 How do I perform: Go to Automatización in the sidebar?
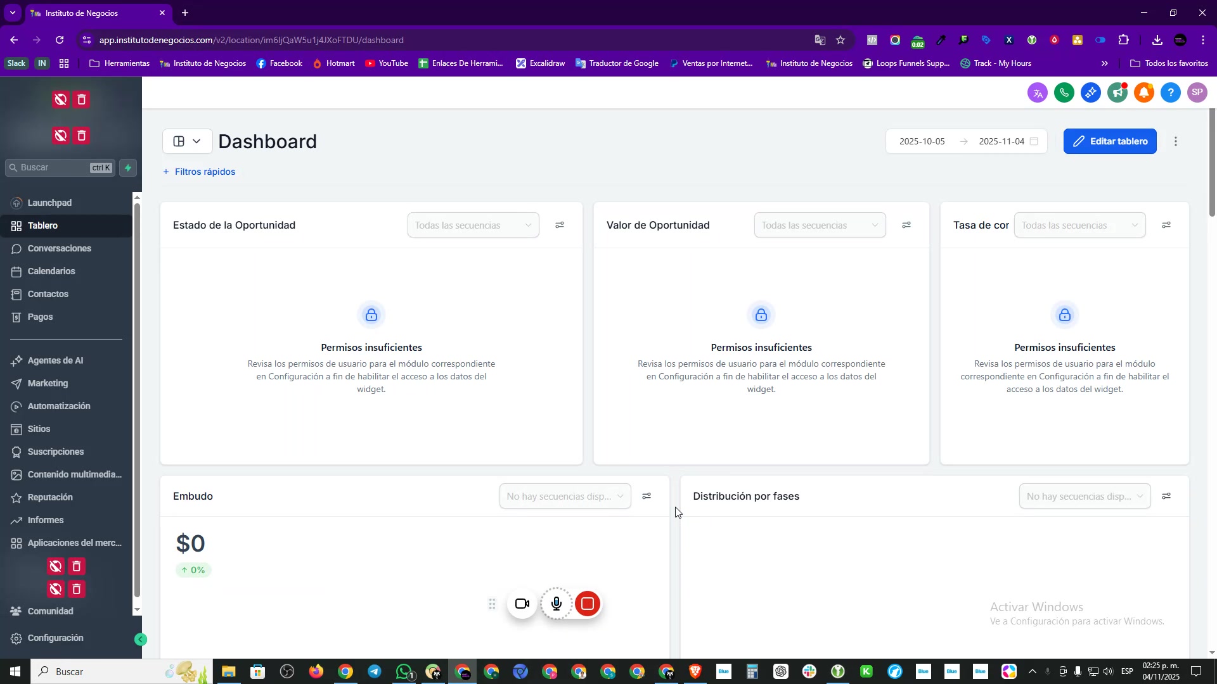[59, 406]
